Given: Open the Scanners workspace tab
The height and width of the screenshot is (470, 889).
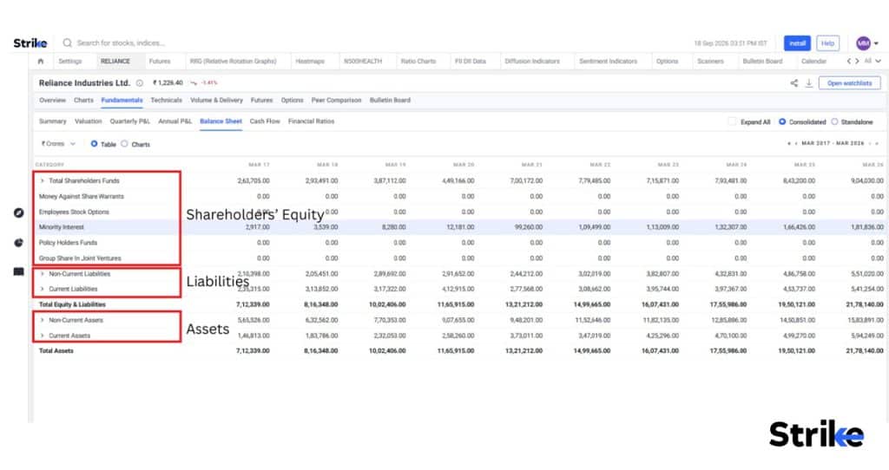Looking at the screenshot, I should pos(710,62).
